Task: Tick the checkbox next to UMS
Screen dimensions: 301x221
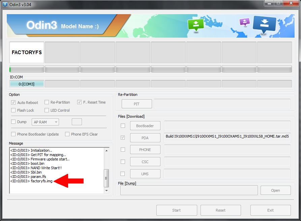Action: (122, 174)
